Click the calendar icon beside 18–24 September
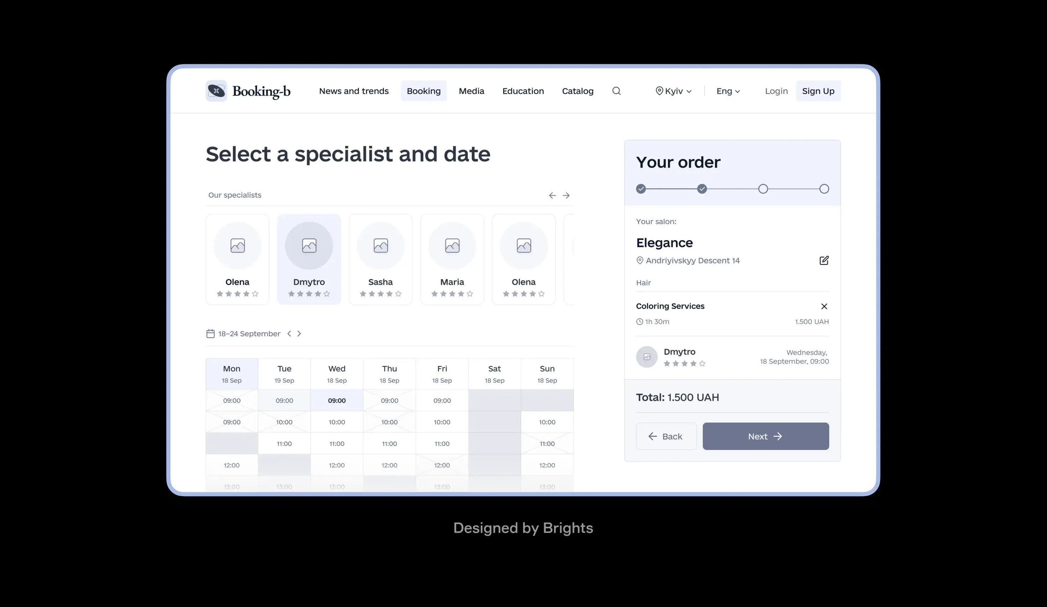 211,334
